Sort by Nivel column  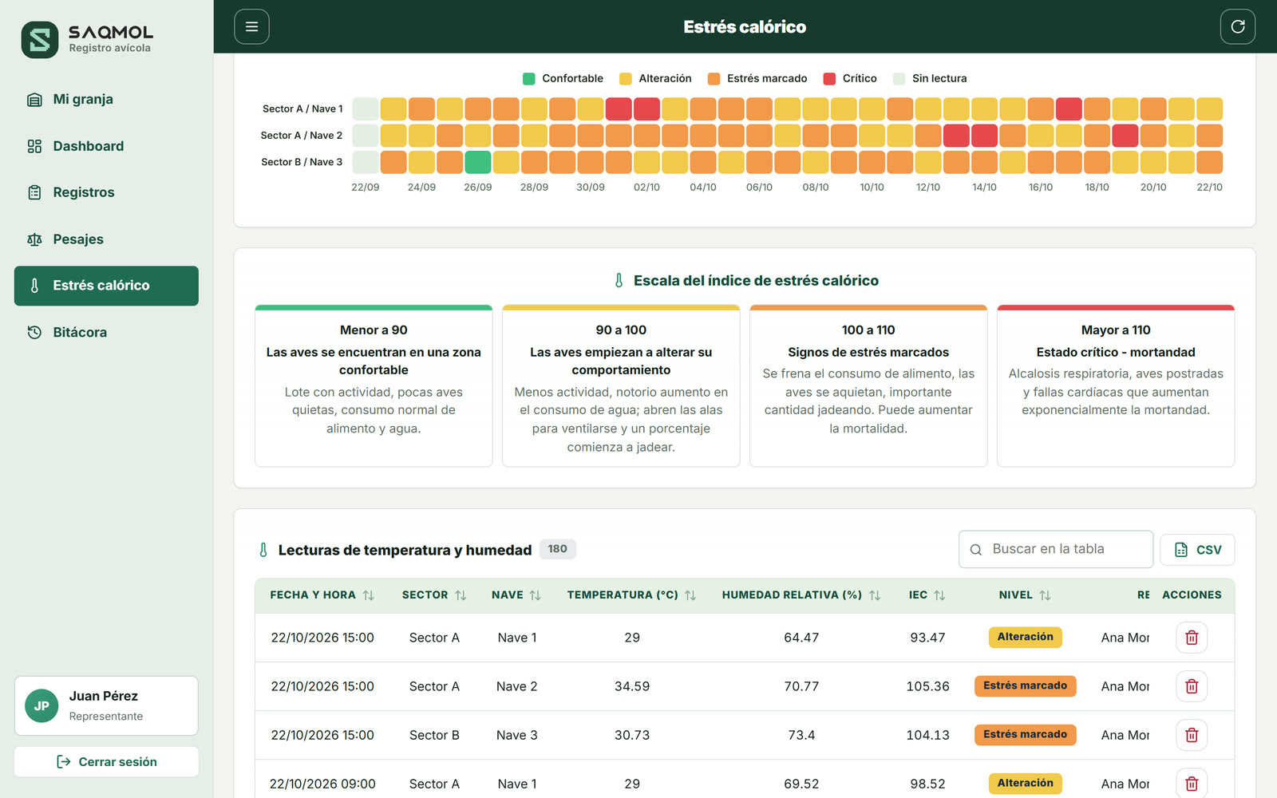pos(1045,595)
